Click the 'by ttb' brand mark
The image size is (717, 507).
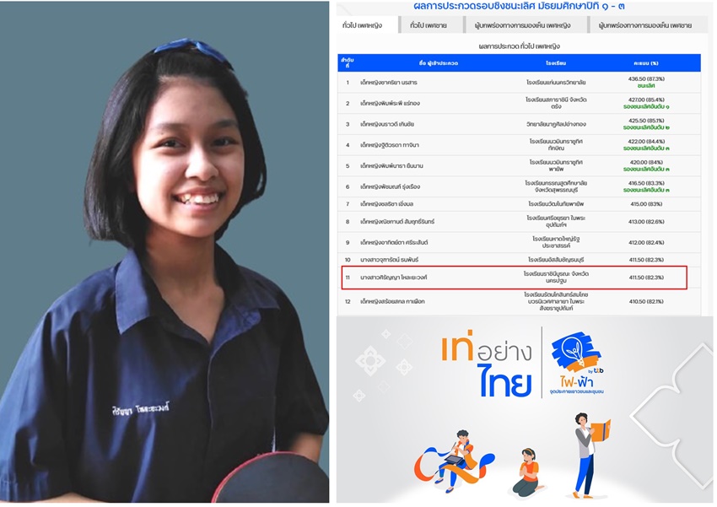tap(596, 371)
